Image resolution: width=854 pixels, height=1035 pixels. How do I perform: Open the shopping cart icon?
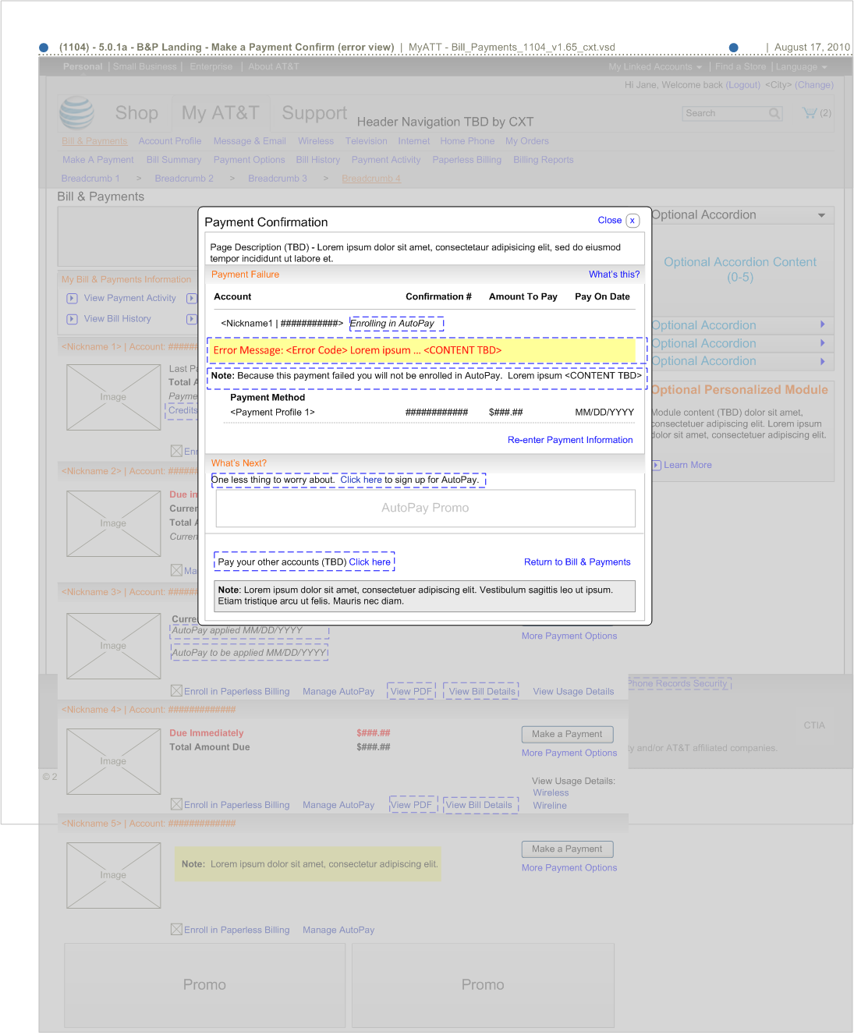tap(810, 113)
